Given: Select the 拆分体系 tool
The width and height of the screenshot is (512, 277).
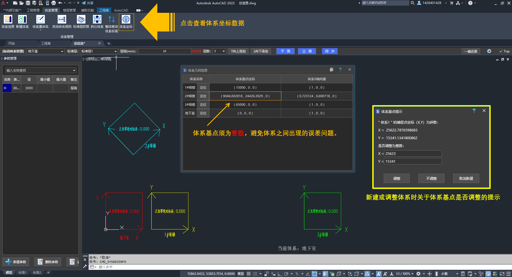Looking at the screenshot, I should [x=97, y=19].
